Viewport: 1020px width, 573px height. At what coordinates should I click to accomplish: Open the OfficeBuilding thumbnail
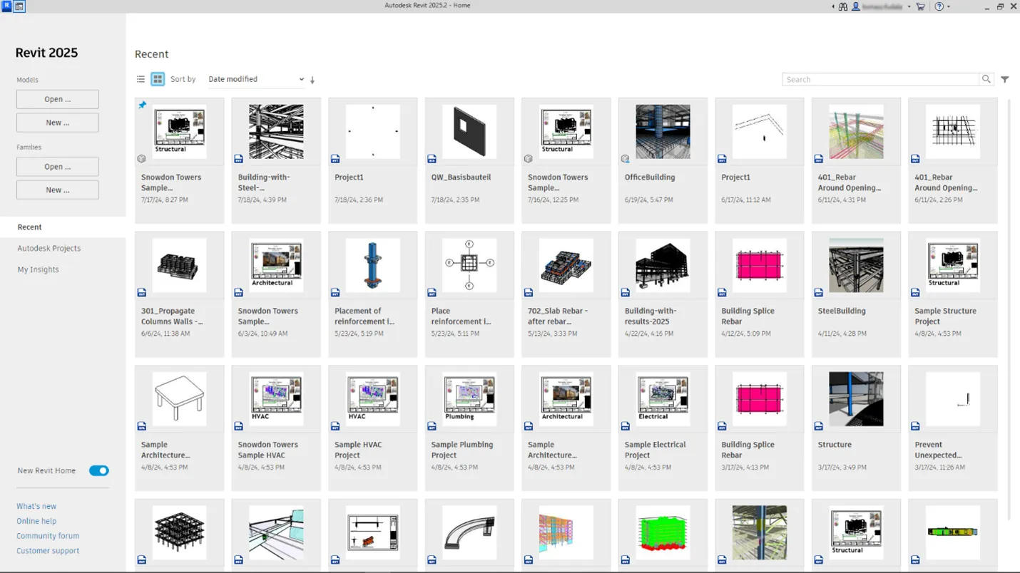pyautogui.click(x=663, y=132)
